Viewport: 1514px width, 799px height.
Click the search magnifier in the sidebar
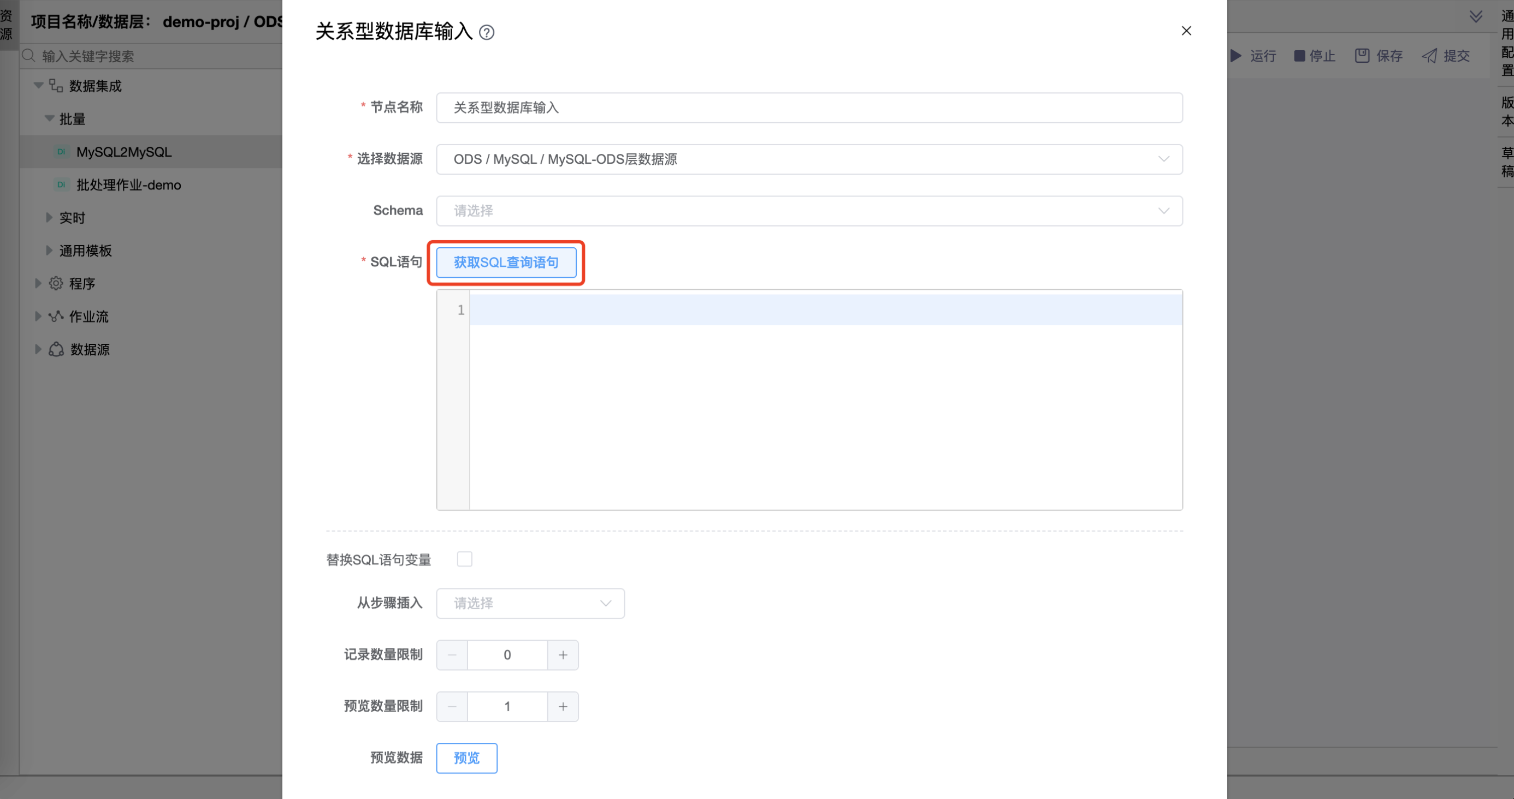(x=28, y=56)
